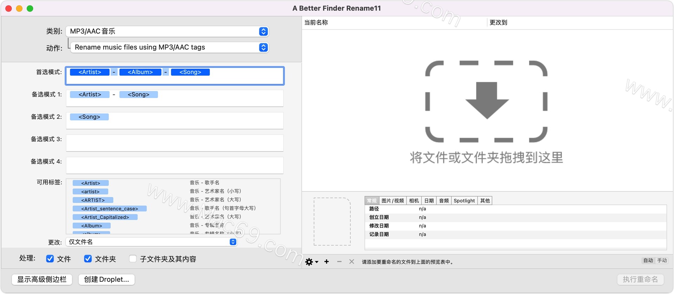Select the <Album> token in 首选模式
This screenshot has height=294, width=674.
(140, 72)
